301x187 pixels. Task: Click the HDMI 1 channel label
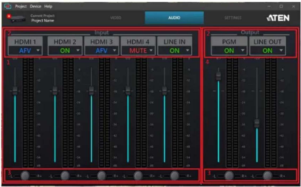[x=25, y=42]
